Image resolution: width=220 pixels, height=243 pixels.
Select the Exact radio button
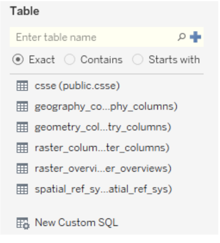[18, 59]
